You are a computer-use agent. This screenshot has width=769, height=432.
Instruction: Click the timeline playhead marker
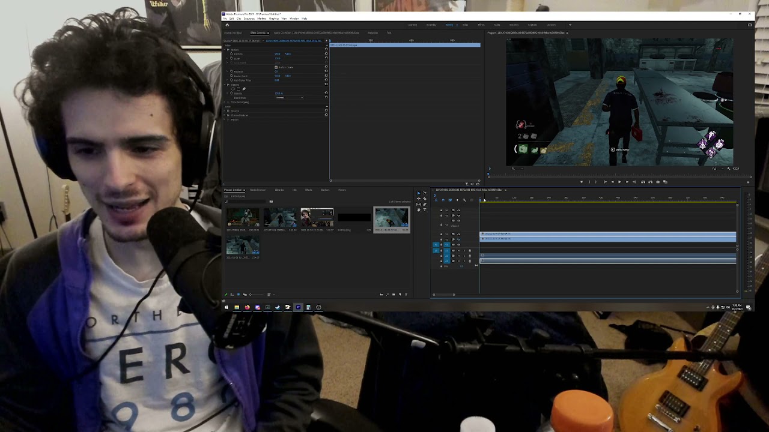(480, 200)
